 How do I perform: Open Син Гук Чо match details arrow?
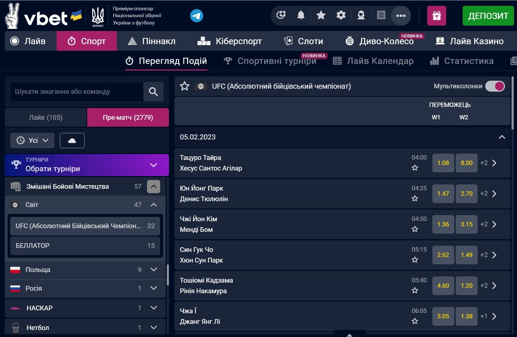click(494, 255)
